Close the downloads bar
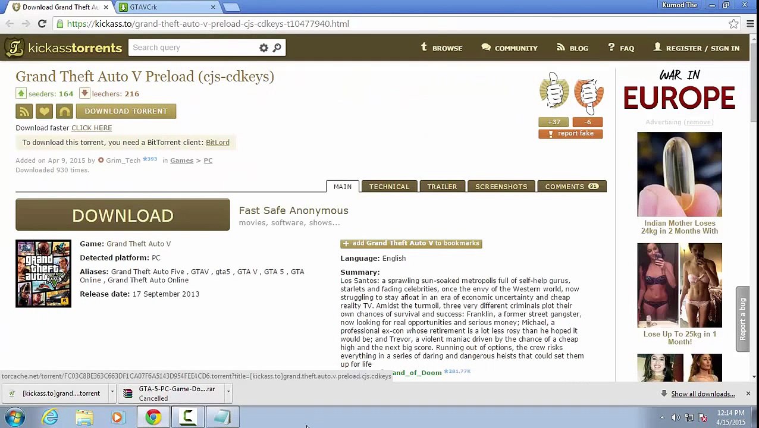This screenshot has height=428, width=759. pyautogui.click(x=748, y=394)
